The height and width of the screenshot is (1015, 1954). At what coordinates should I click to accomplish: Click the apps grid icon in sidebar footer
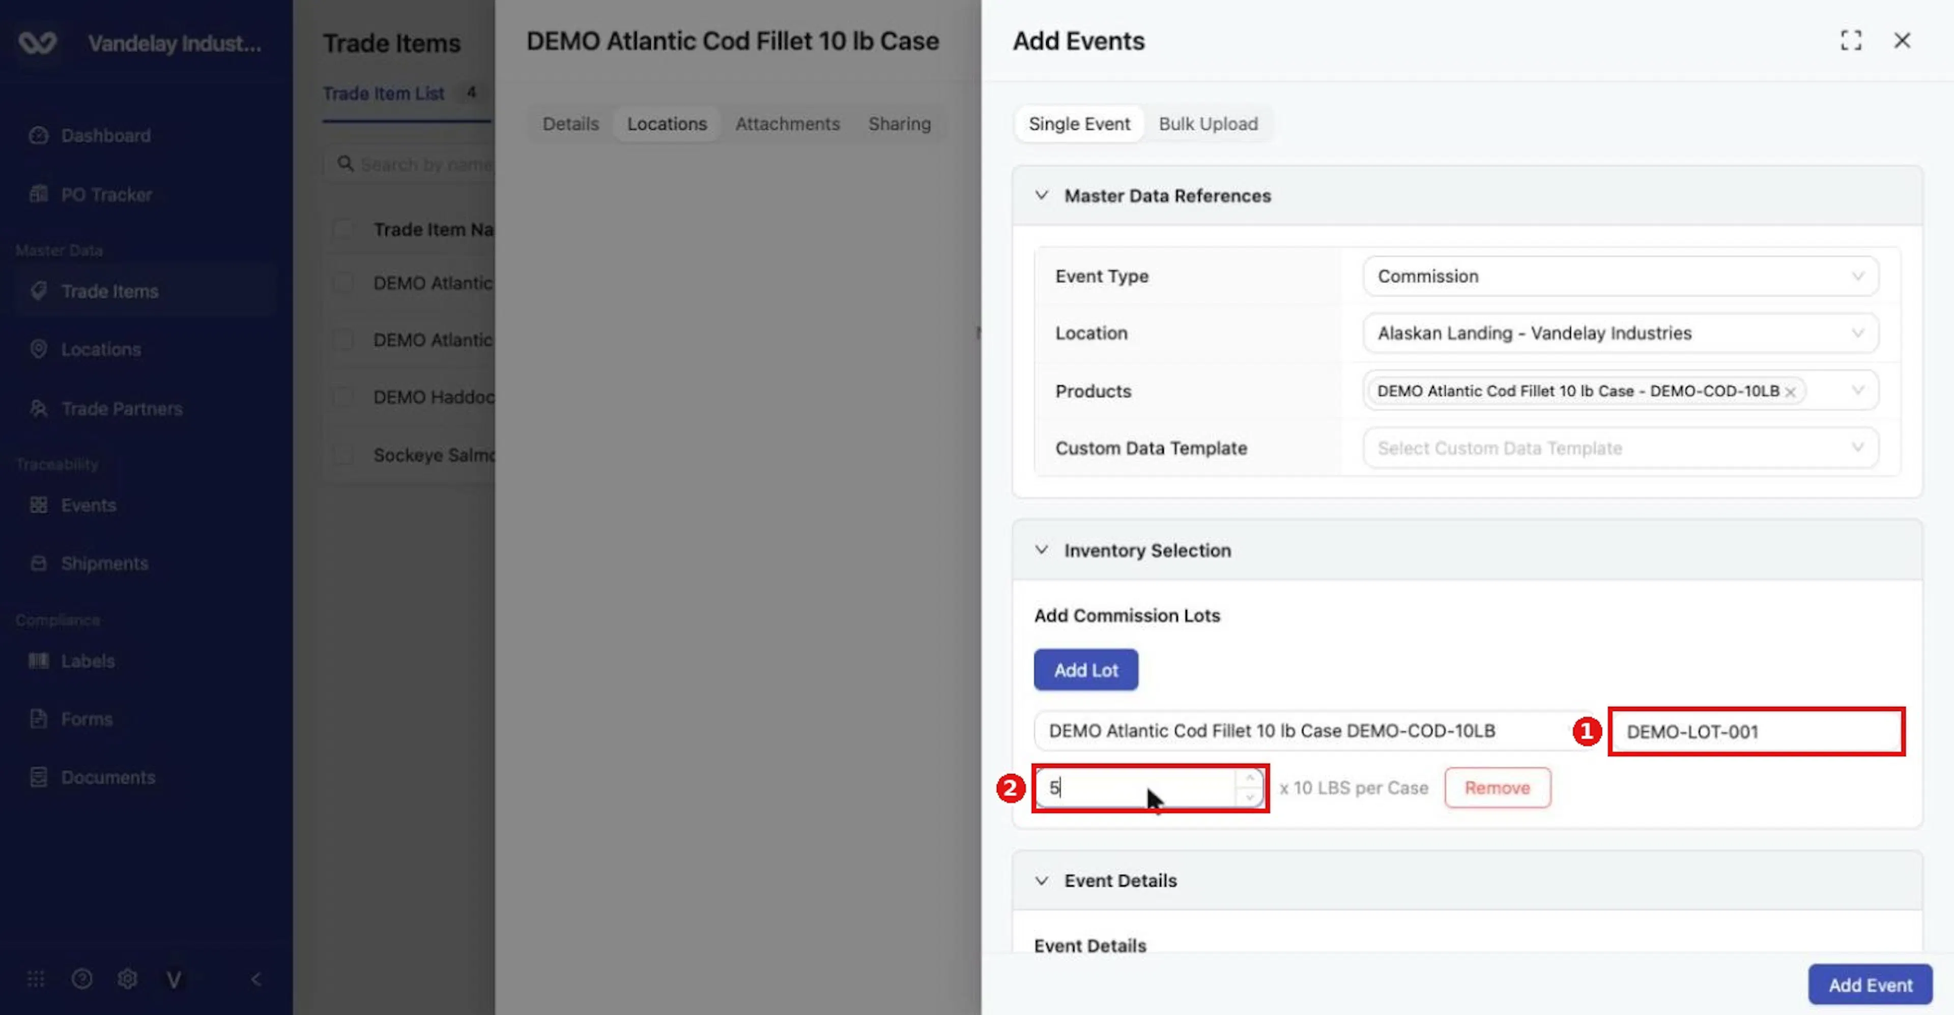pyautogui.click(x=36, y=979)
